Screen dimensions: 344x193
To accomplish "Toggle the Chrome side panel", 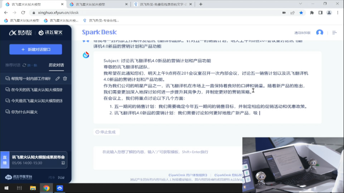I will tap(320, 13).
